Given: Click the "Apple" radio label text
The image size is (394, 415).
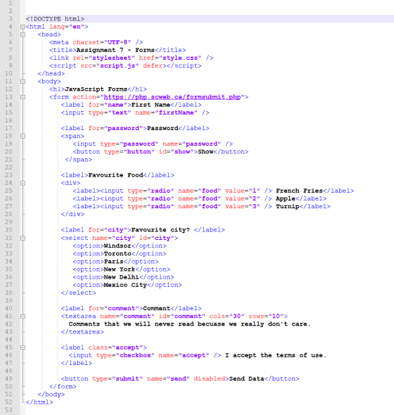Looking at the screenshot, I should pyautogui.click(x=286, y=198).
